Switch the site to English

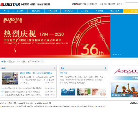point(103,4)
